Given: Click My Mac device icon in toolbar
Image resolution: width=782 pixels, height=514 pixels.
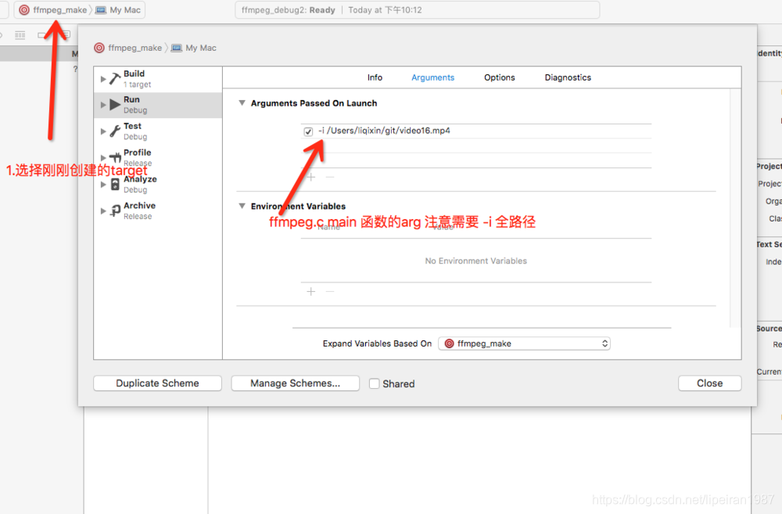Looking at the screenshot, I should (x=101, y=10).
